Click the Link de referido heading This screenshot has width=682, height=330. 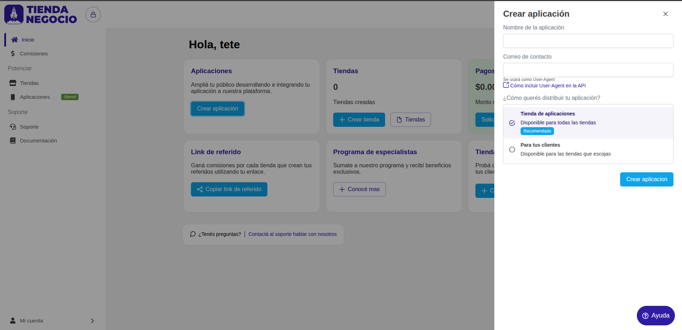[x=216, y=152]
